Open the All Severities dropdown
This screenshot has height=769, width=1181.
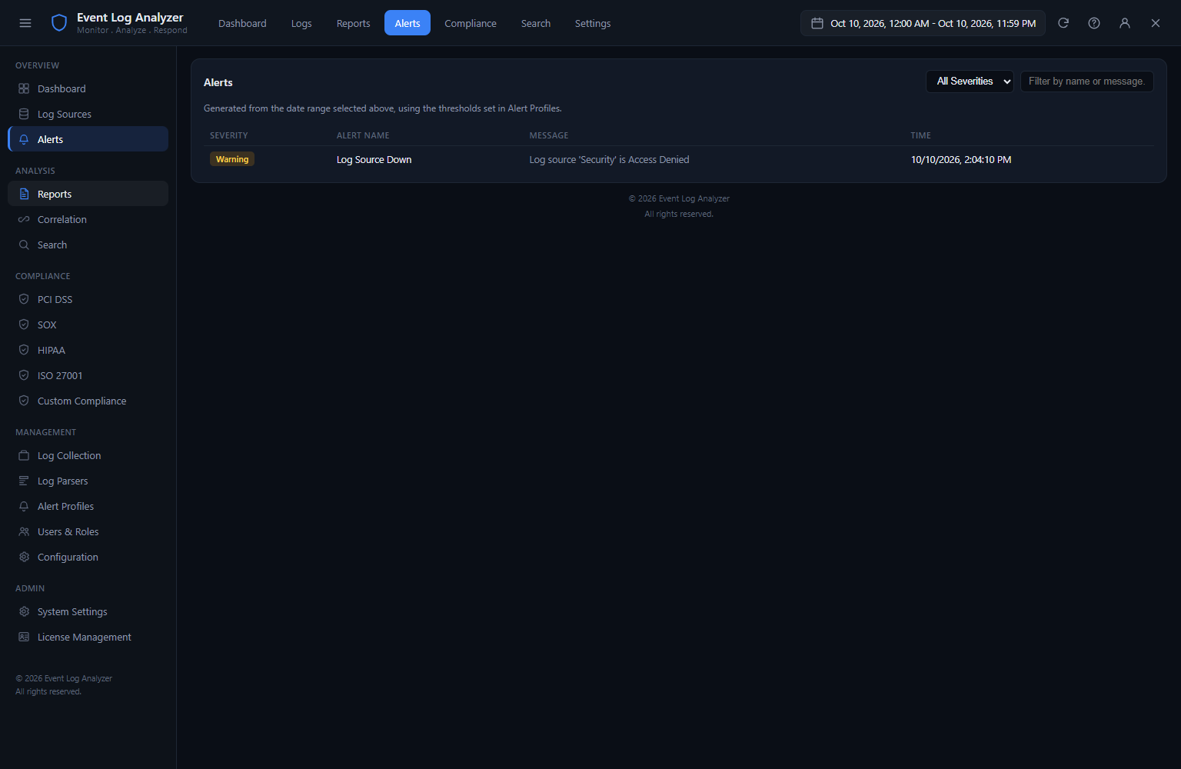pyautogui.click(x=970, y=82)
